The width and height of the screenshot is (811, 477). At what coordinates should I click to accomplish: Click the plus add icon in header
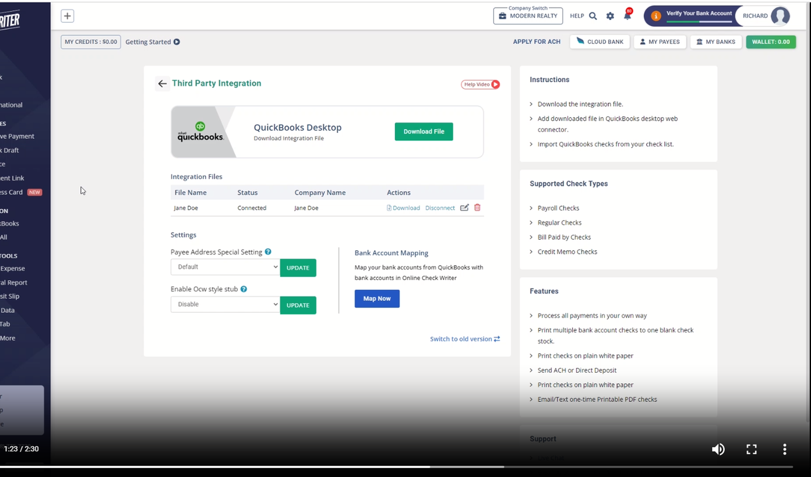(x=67, y=16)
